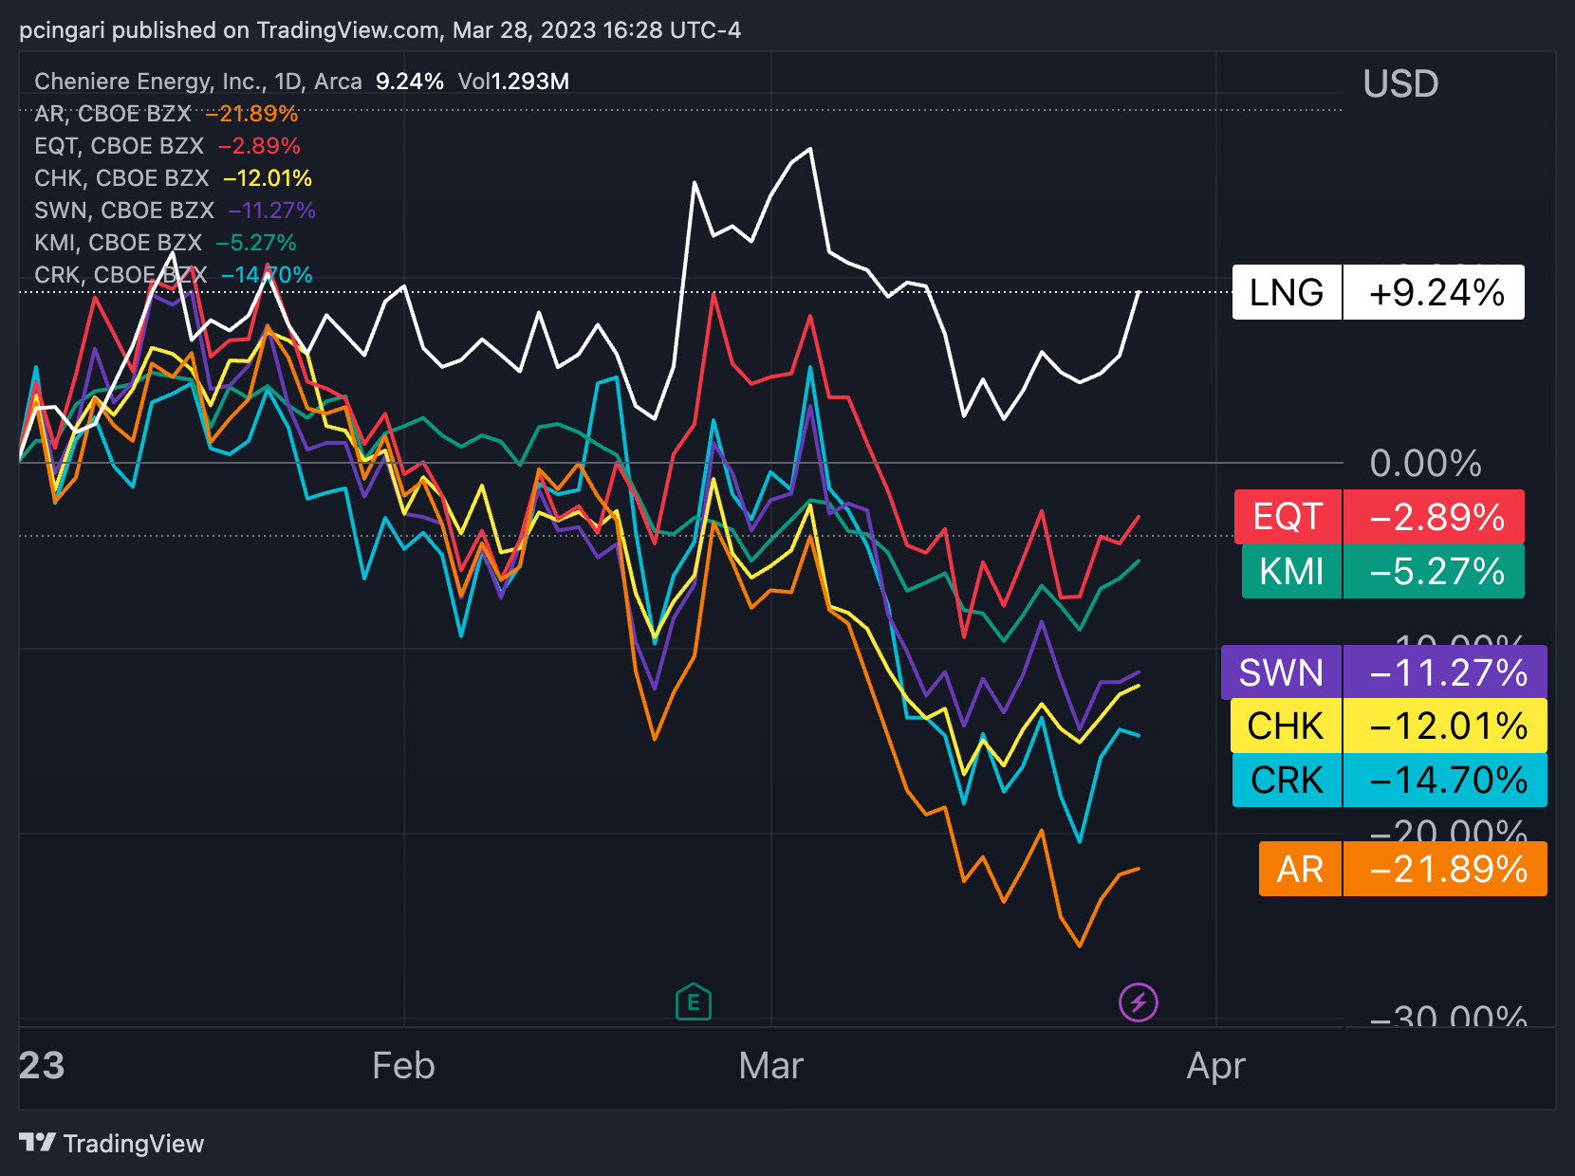Viewport: 1575px width, 1176px height.
Task: Select the CHK ticker label
Action: tap(1286, 726)
